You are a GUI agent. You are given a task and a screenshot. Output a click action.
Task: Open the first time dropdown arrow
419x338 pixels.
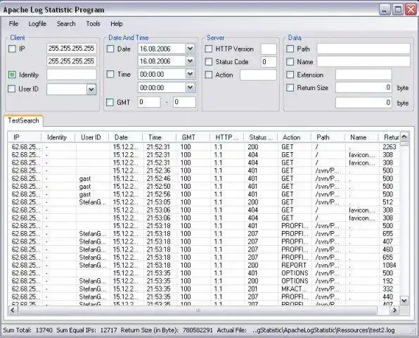pyautogui.click(x=190, y=74)
